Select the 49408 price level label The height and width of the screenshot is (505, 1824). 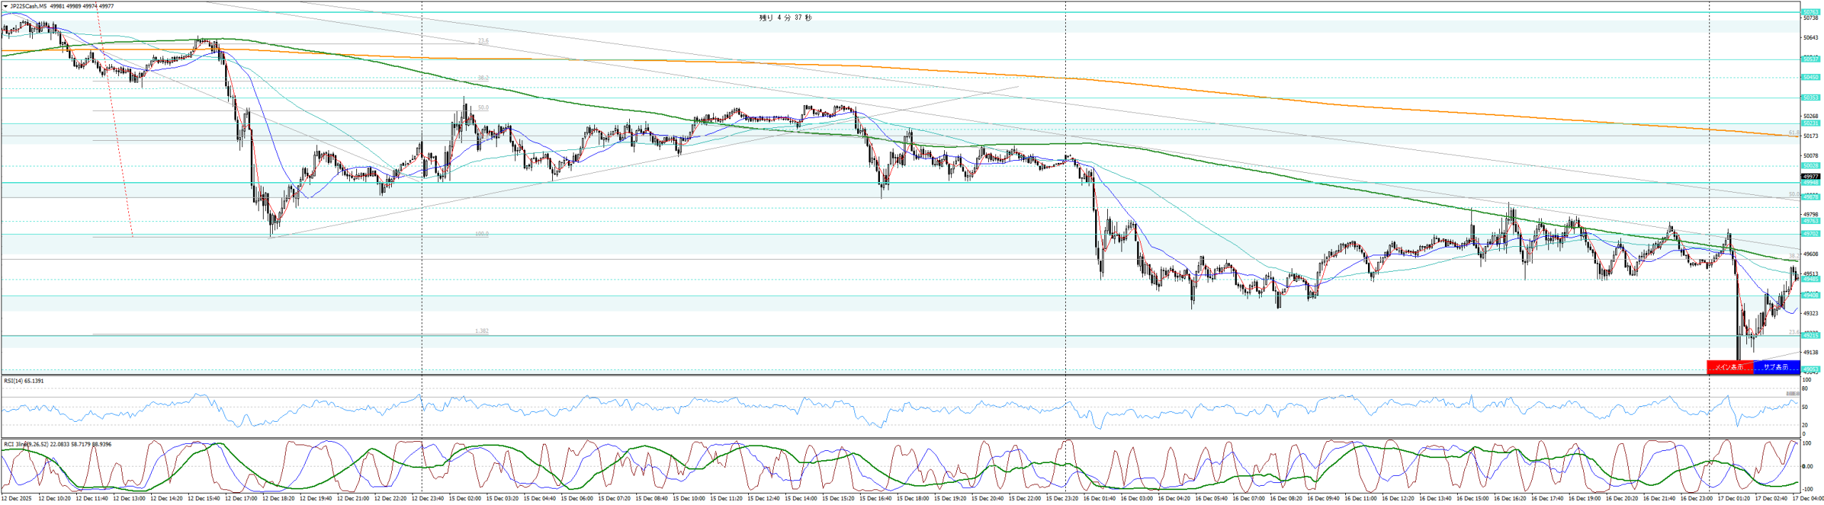point(1810,294)
